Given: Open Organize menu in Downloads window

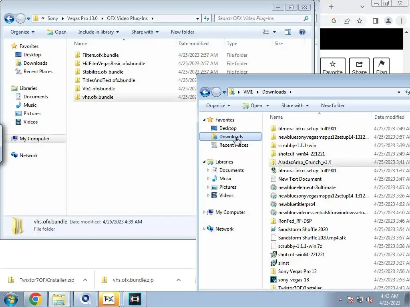Looking at the screenshot, I should click(218, 106).
